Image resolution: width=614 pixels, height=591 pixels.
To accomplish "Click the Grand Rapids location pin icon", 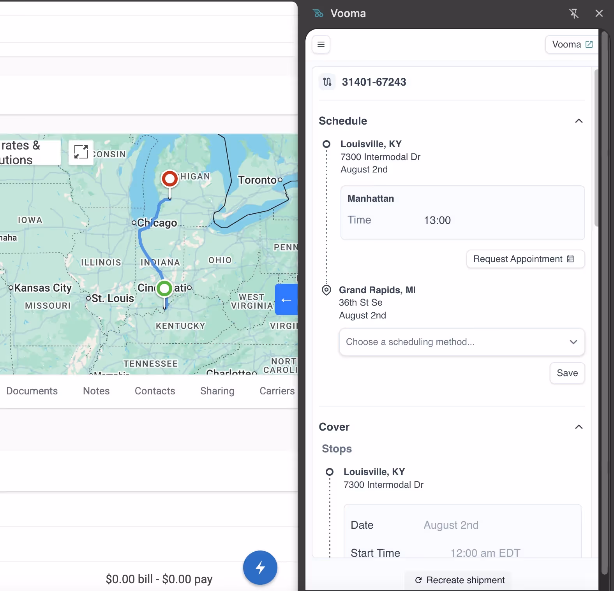I will 326,290.
